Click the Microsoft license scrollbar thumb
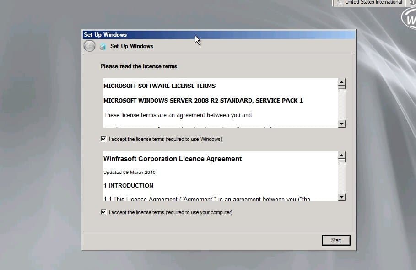This screenshot has width=416, height=270. click(342, 87)
